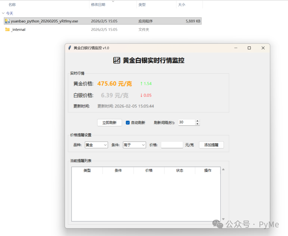Click the 5,889 KB file size
The image size is (288, 236).
[193, 21]
